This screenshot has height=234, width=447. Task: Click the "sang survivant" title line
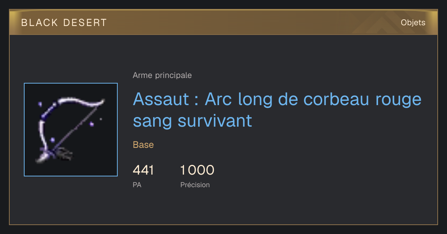[x=193, y=121]
